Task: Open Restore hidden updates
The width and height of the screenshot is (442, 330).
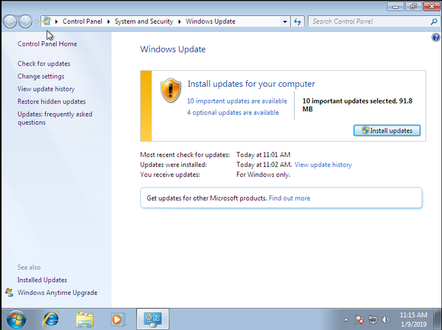Action: 51,101
